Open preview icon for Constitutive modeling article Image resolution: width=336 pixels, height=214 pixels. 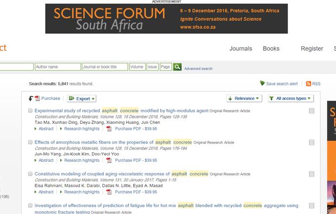(312, 174)
